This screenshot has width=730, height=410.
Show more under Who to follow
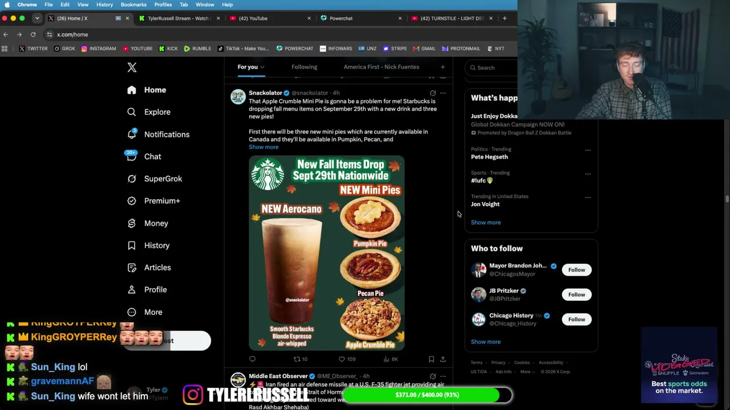tap(486, 342)
